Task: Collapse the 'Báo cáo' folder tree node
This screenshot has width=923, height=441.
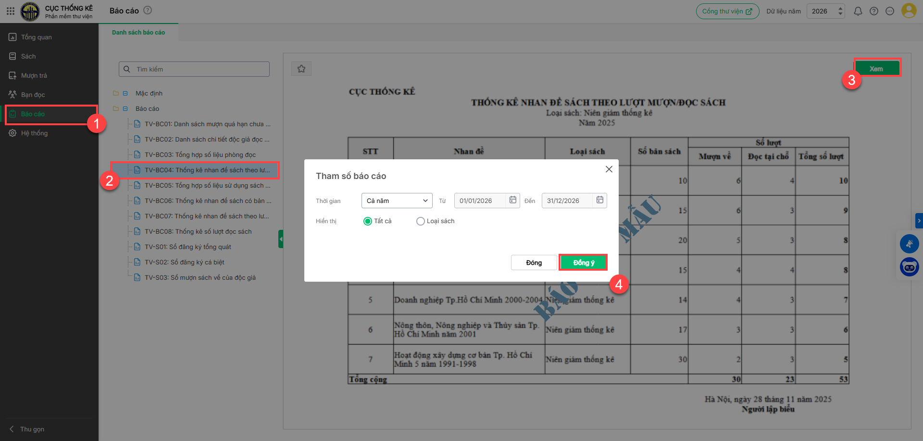Action: pos(125,109)
